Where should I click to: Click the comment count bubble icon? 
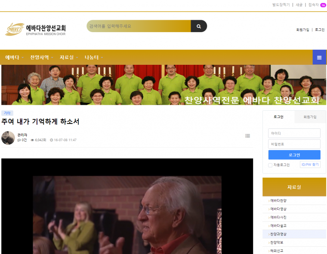[x=19, y=140]
